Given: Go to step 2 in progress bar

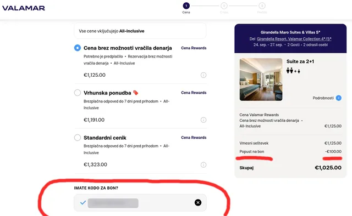Looking at the screenshot, I should click(x=224, y=6).
